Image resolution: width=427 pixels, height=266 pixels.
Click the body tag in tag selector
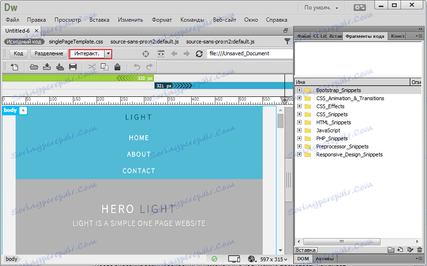click(x=11, y=259)
